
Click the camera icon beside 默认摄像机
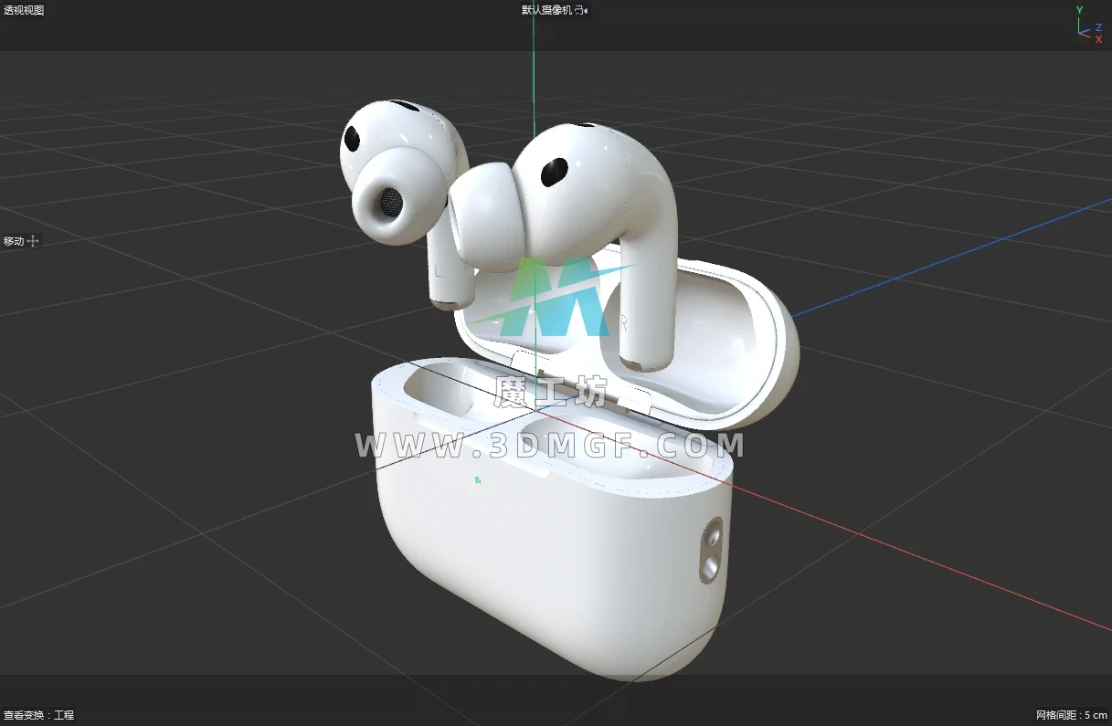pos(581,10)
